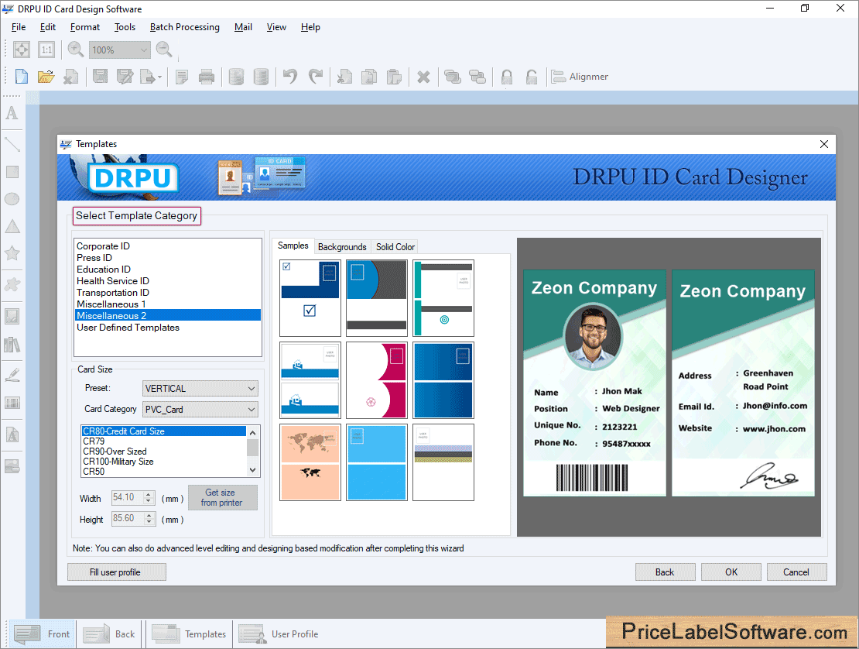The height and width of the screenshot is (649, 859).
Task: Pick the Line drawing tool
Action: [12, 144]
